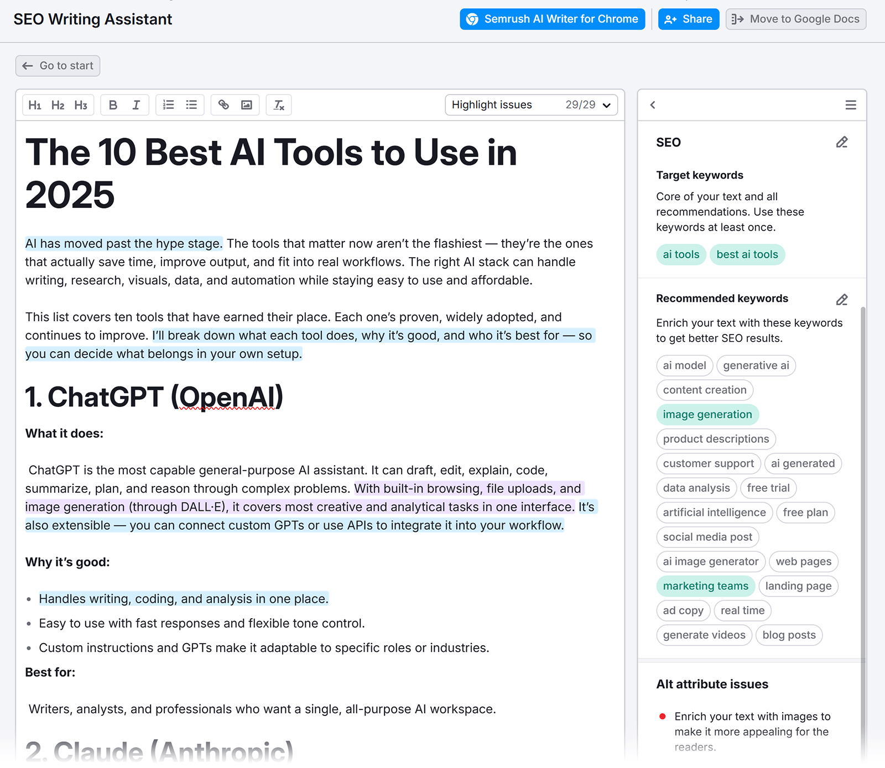885x768 pixels.
Task: Insert an image into the document
Action: (247, 105)
